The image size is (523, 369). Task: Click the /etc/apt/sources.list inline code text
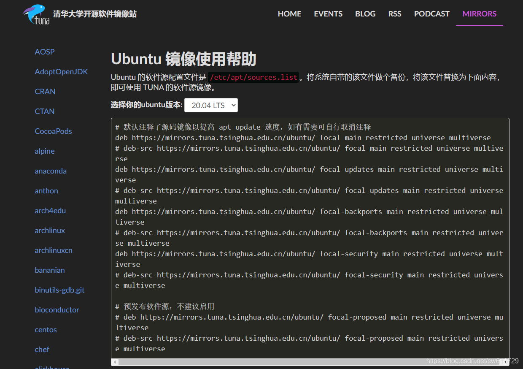click(x=253, y=77)
